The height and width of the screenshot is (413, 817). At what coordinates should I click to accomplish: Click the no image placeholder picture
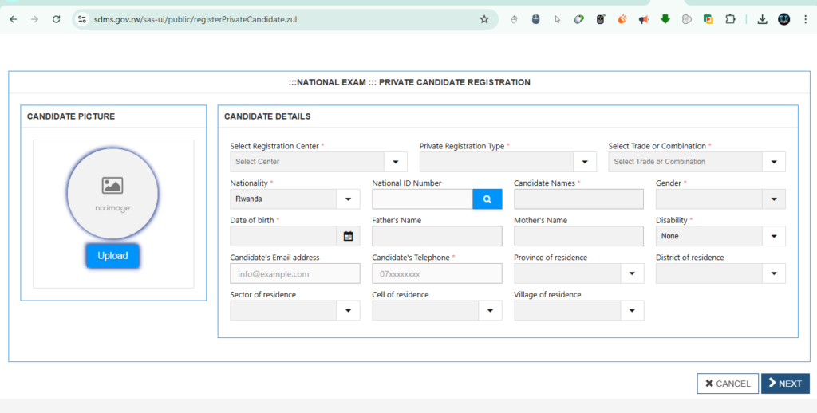click(x=112, y=194)
